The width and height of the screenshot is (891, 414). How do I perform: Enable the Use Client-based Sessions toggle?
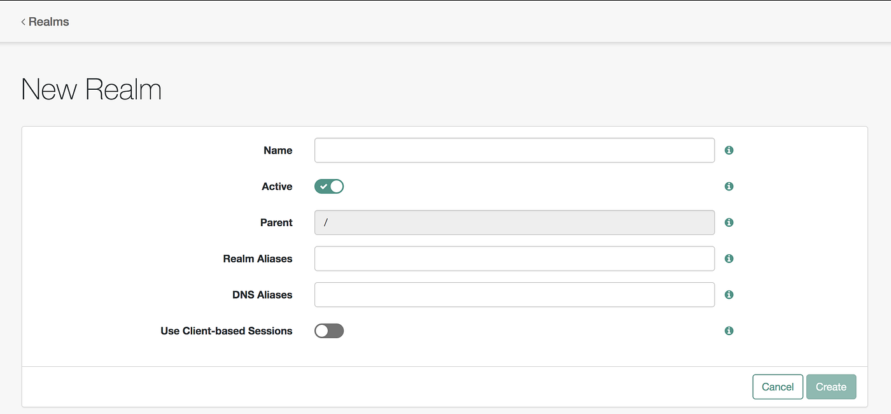pos(329,331)
